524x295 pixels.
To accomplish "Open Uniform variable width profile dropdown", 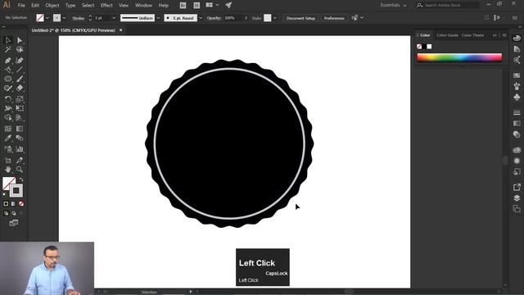I will (x=158, y=18).
